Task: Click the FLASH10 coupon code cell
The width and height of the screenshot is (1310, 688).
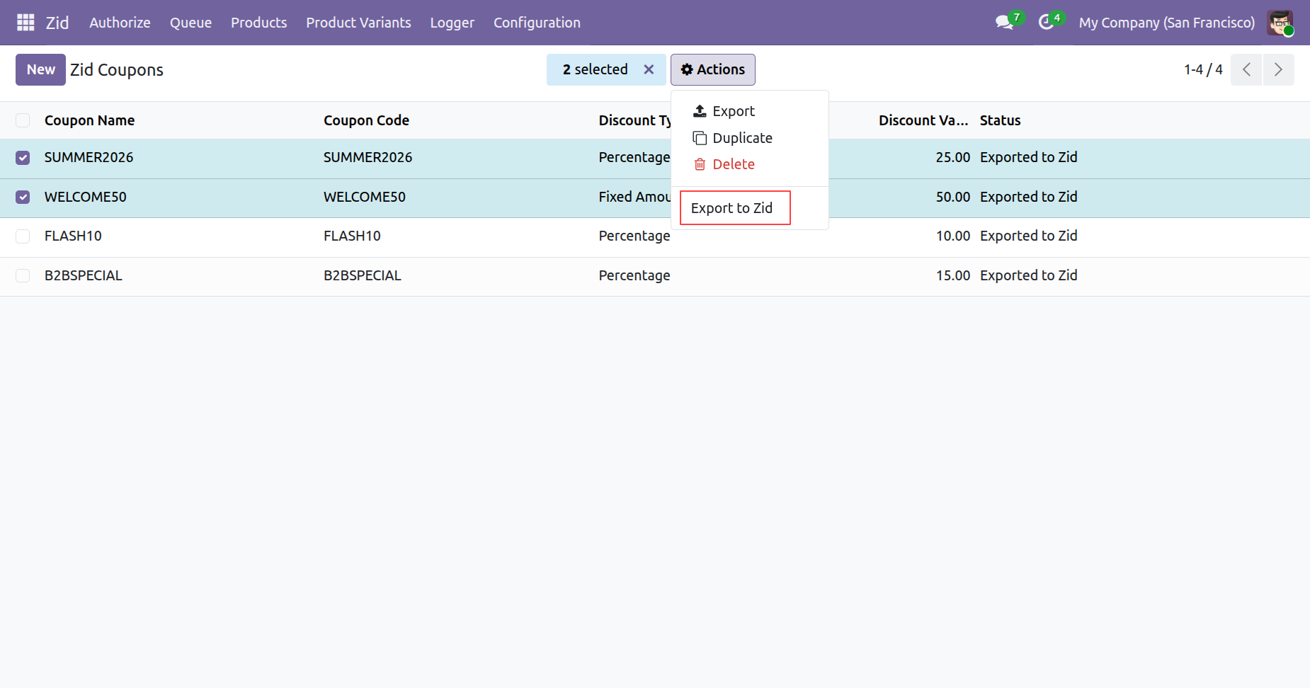Action: click(352, 236)
